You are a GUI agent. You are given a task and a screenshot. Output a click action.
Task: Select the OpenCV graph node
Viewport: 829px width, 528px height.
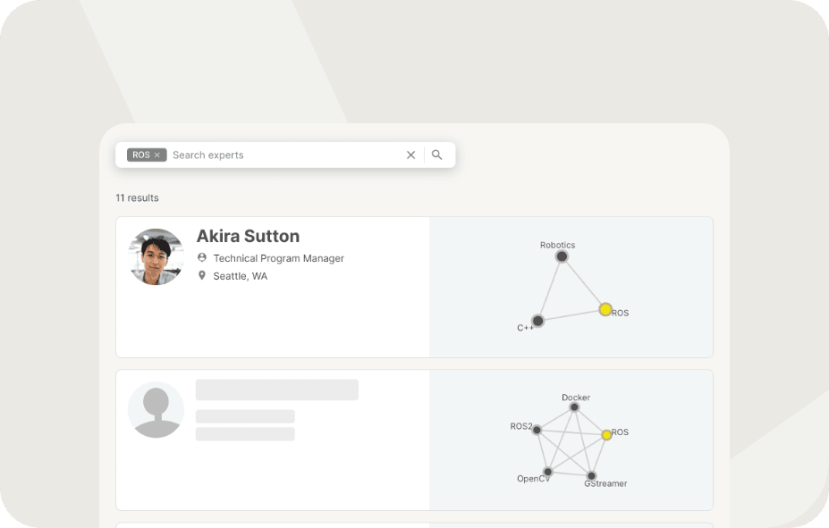(x=547, y=472)
